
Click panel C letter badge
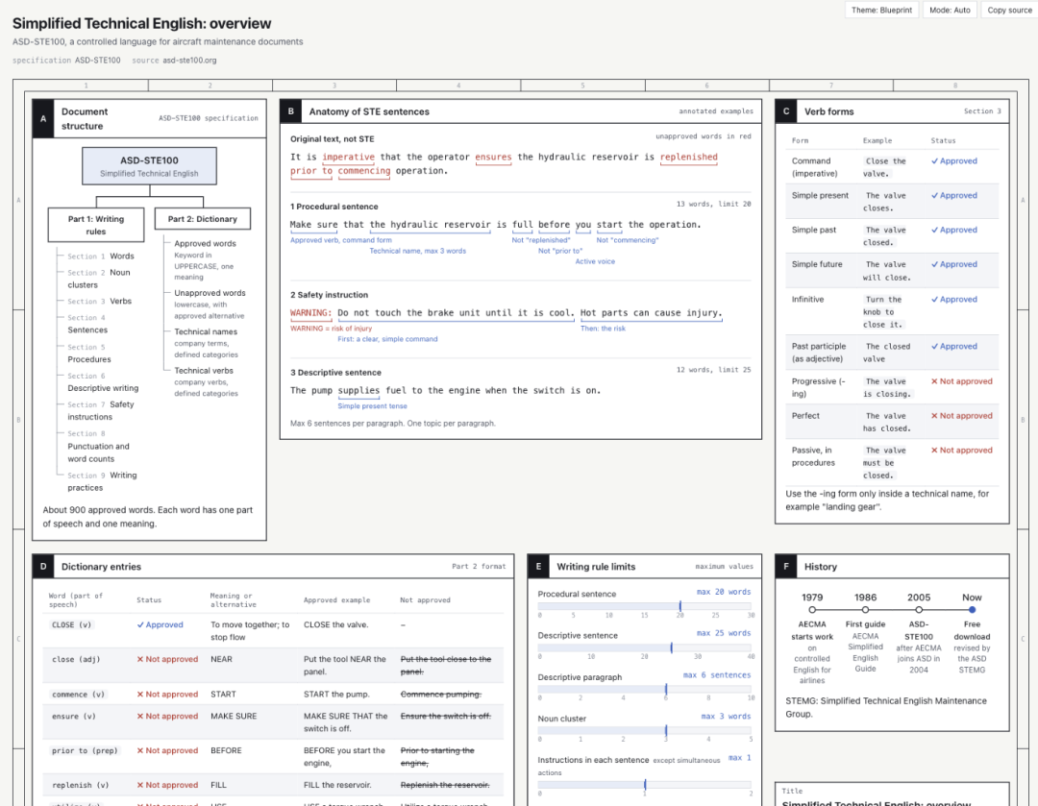[786, 111]
